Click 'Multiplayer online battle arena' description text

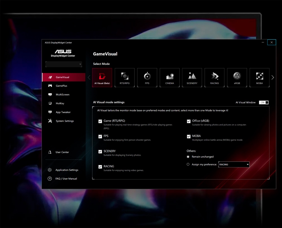[217, 140]
